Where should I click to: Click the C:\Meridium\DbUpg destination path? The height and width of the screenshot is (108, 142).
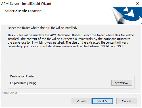coord(23,83)
